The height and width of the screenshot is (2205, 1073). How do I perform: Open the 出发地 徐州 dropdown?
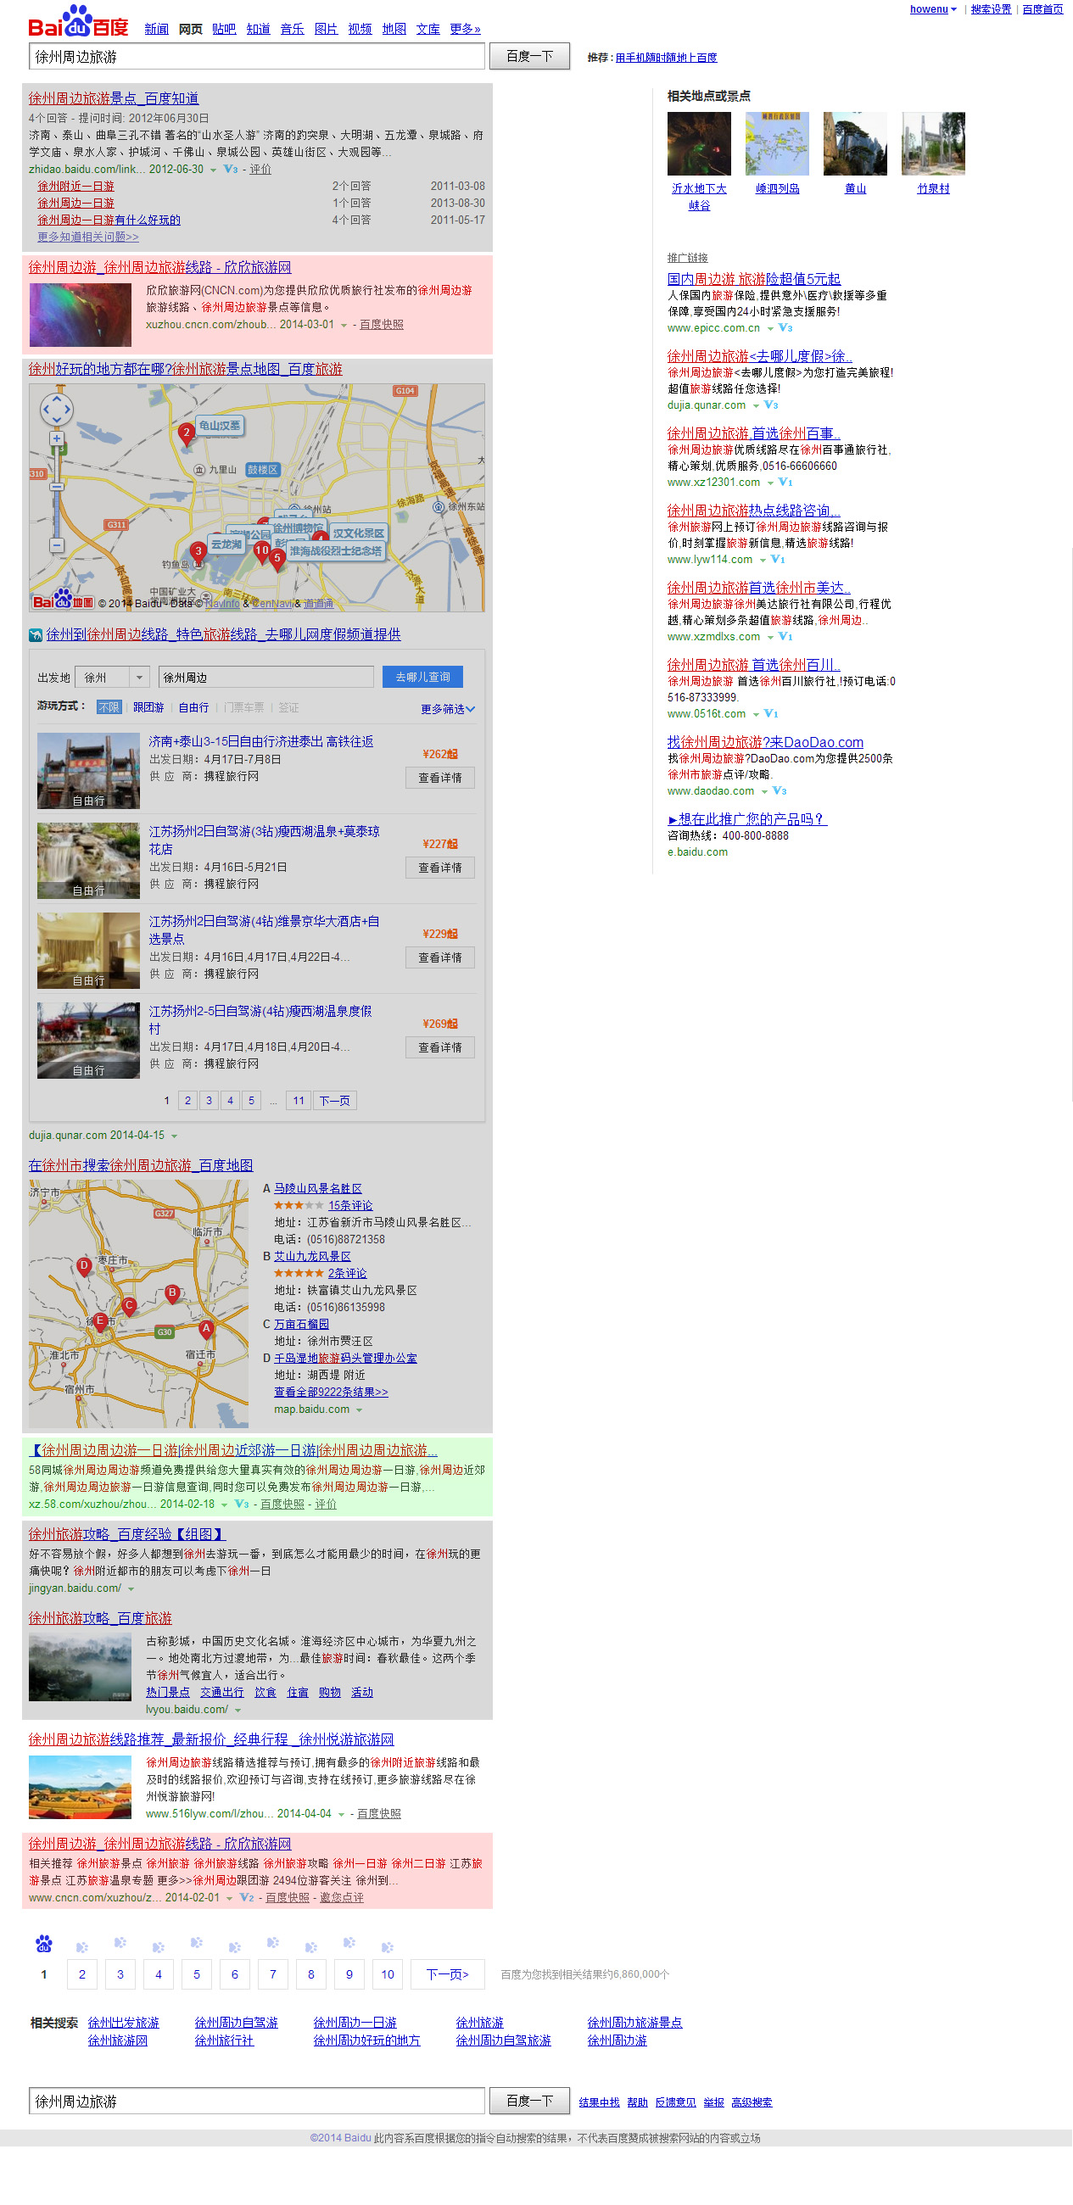pos(112,678)
